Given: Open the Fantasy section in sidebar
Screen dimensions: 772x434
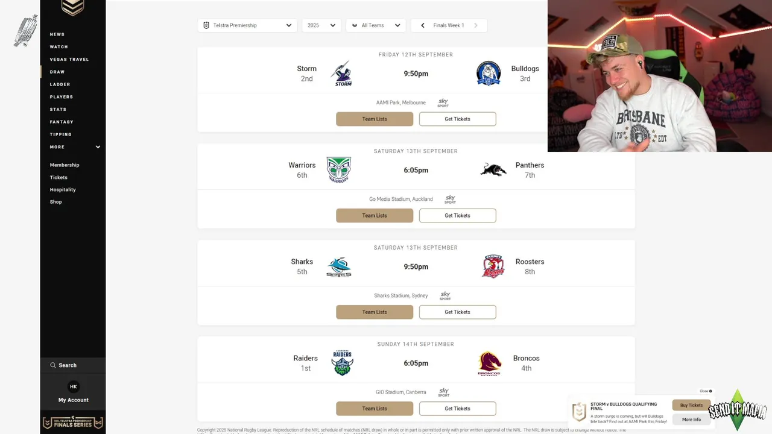Looking at the screenshot, I should coord(62,122).
